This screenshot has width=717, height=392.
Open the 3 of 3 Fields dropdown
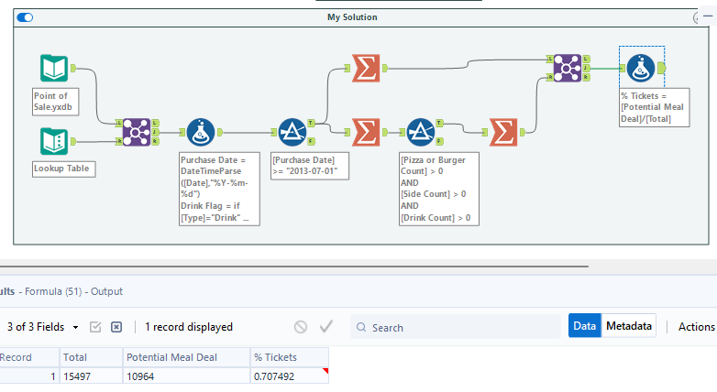point(76,327)
